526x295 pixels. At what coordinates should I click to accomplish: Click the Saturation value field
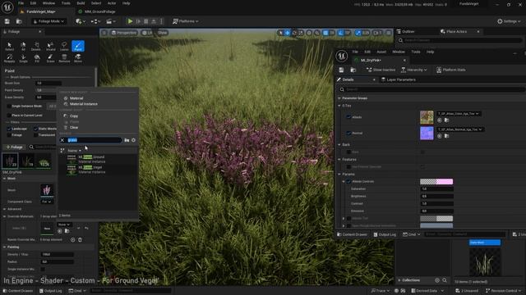point(436,189)
